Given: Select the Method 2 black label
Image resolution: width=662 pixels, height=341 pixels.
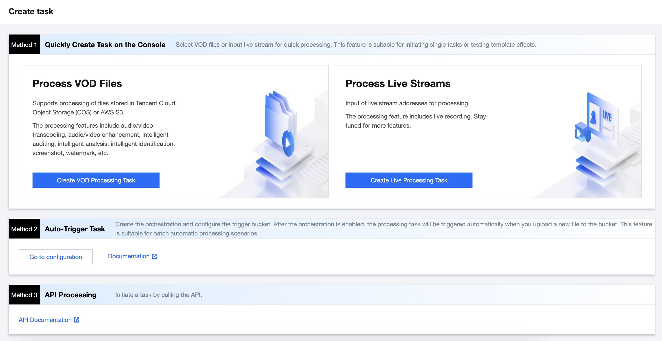Looking at the screenshot, I should point(24,229).
